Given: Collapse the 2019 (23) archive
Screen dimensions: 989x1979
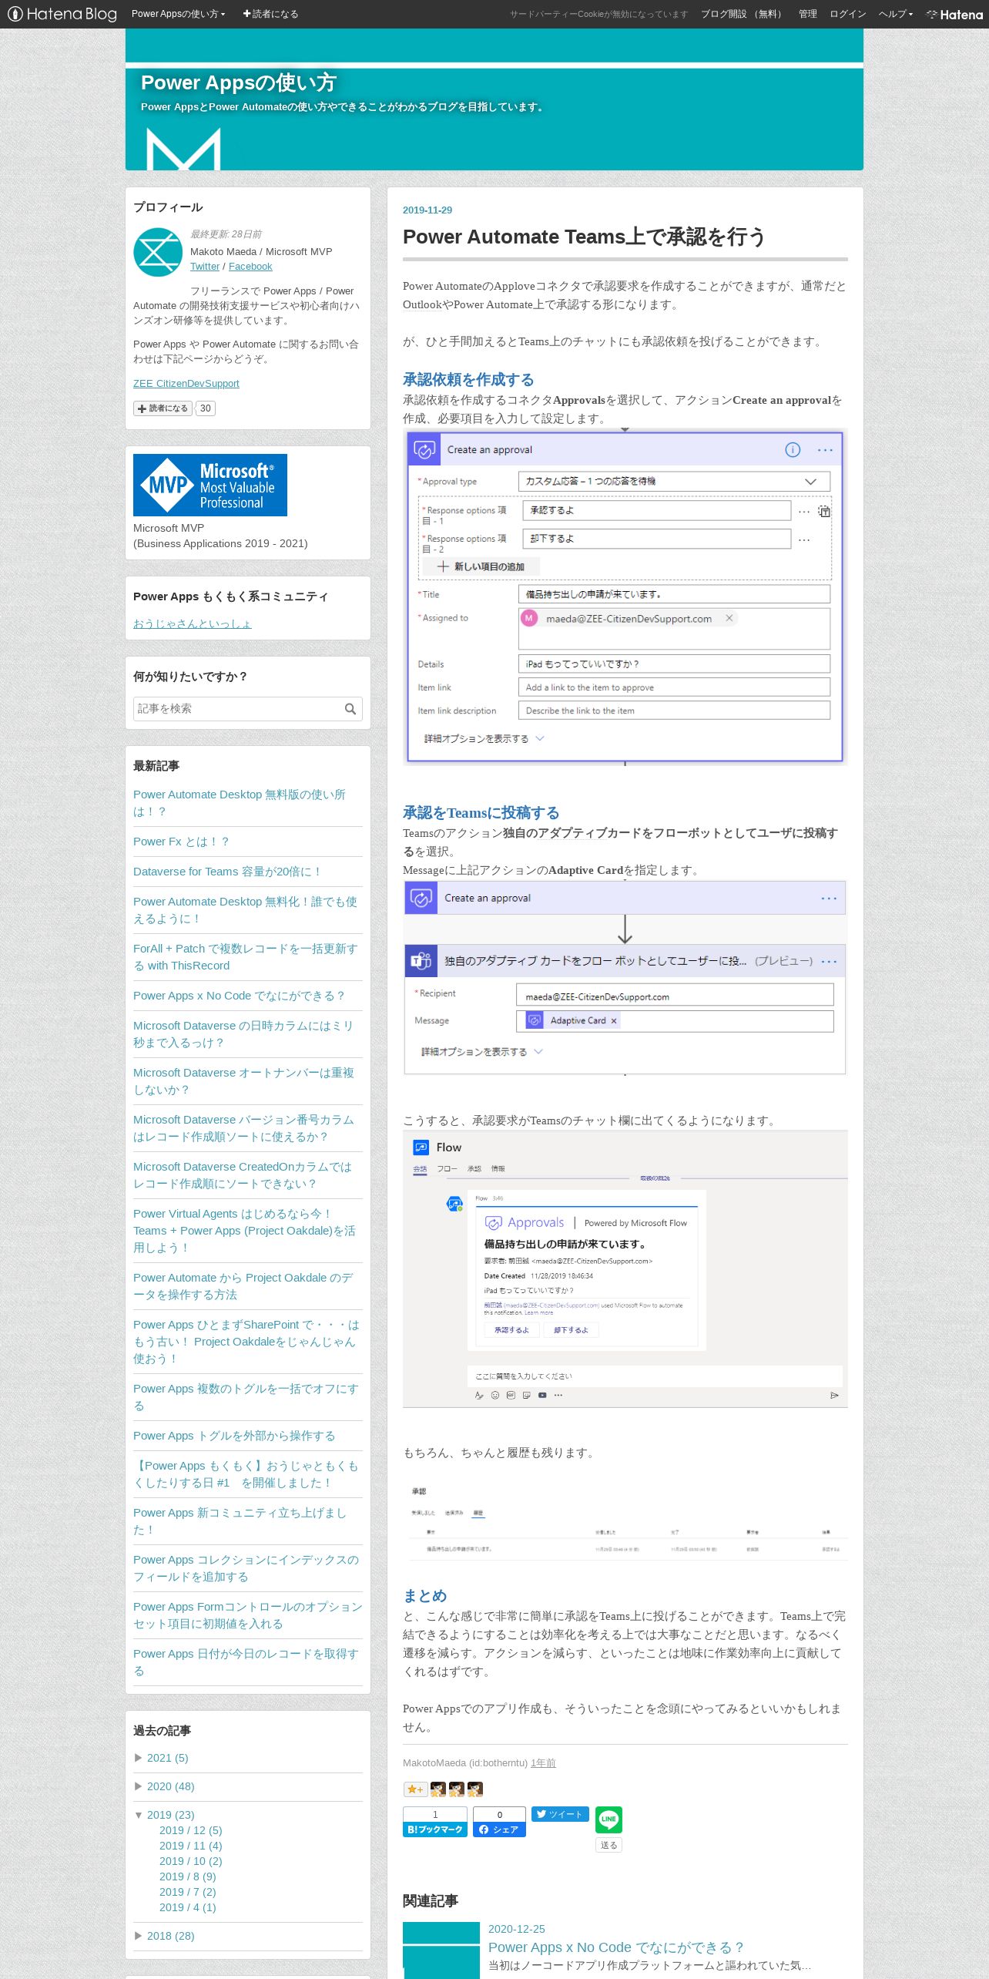Looking at the screenshot, I should [170, 1815].
